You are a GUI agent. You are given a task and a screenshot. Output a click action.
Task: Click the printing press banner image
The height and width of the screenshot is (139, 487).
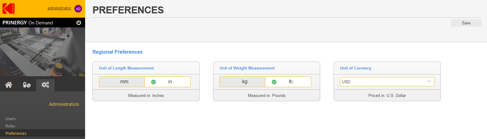43,52
